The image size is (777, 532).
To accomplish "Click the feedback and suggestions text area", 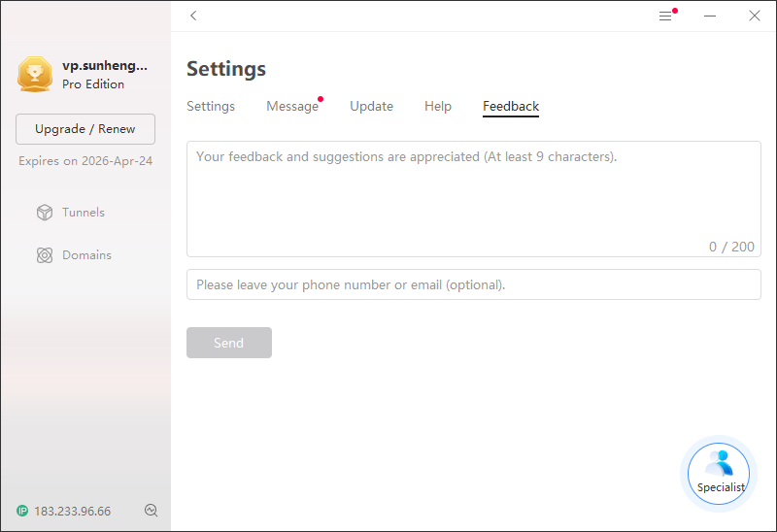I will (474, 199).
